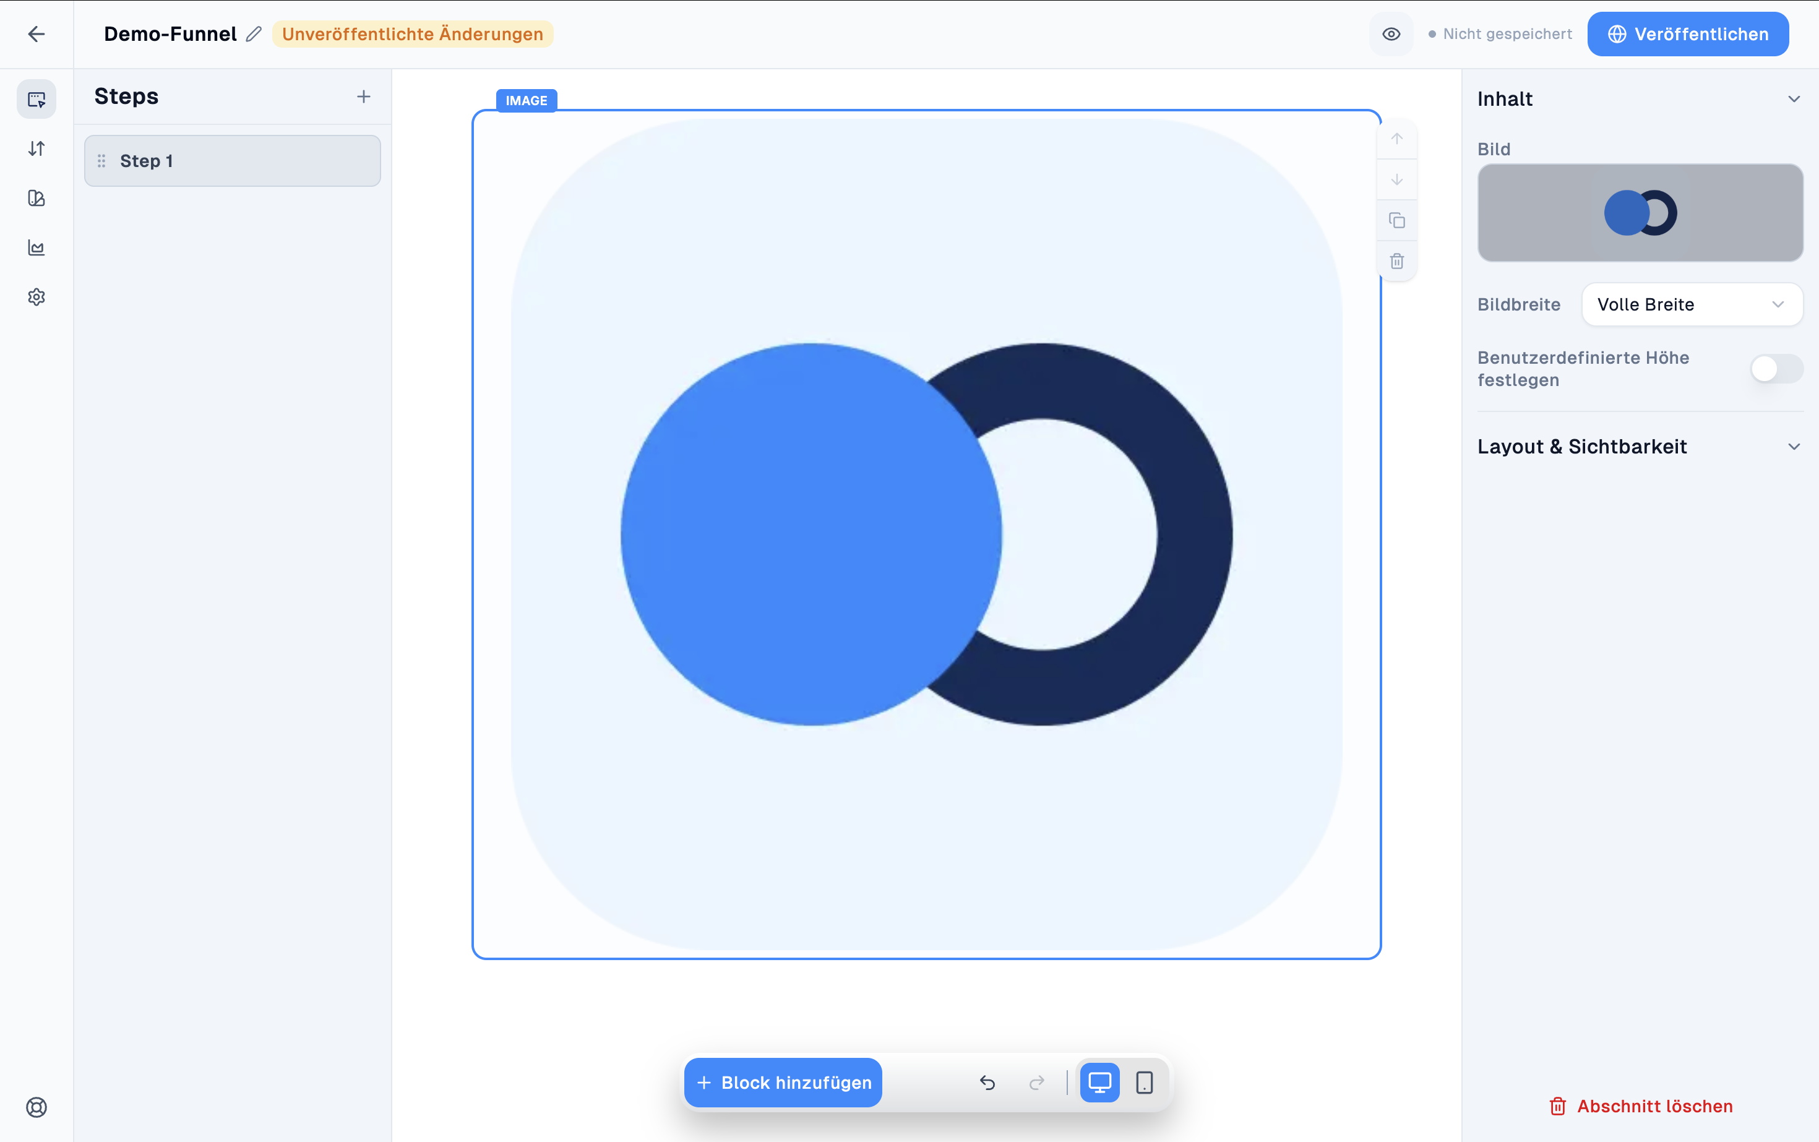Publish the funnel with Veröffentlichen
Screen dimensions: 1819x1142
[1688, 34]
